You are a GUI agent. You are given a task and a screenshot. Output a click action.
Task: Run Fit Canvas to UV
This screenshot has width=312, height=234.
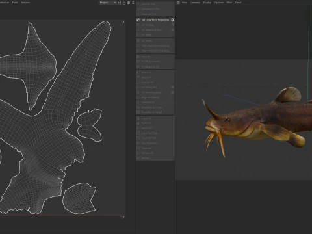click(155, 66)
